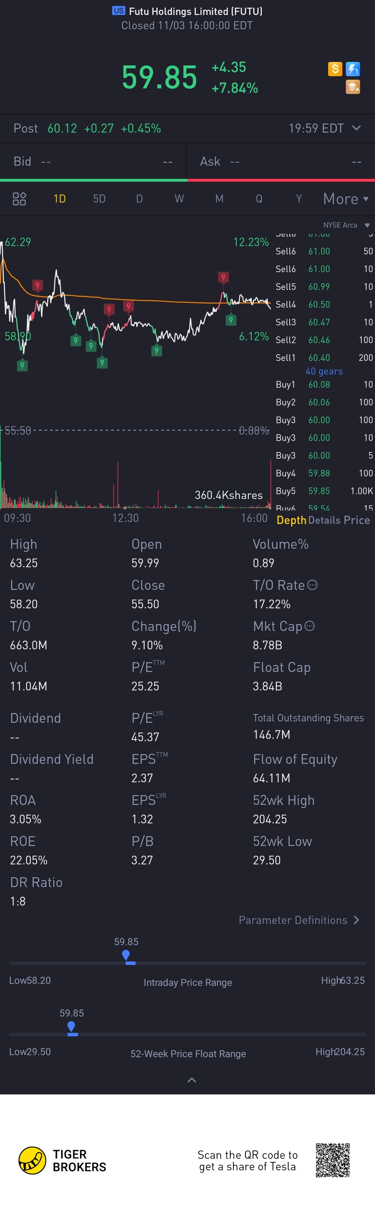Switch to the Depth view tab
375x1227 pixels.
pyautogui.click(x=291, y=520)
